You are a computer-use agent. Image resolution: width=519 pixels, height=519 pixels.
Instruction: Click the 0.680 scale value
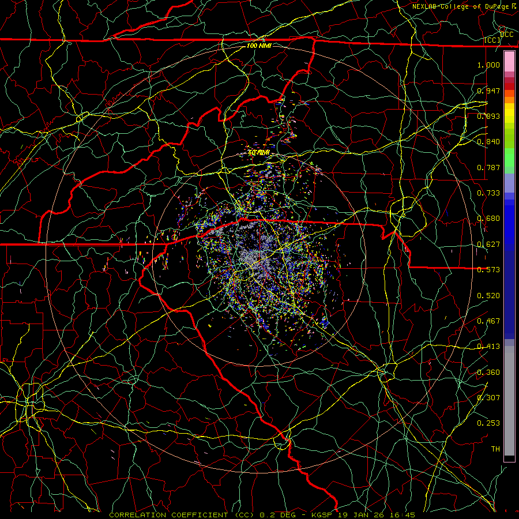click(x=488, y=219)
